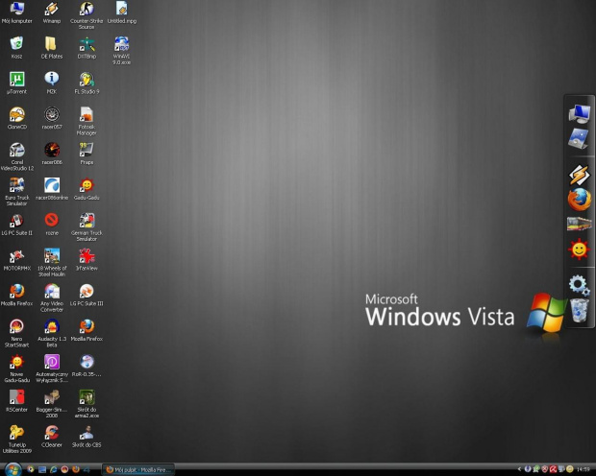Open LG PC Suite III shortcut
Screen dimensions: 596x476
[87, 295]
